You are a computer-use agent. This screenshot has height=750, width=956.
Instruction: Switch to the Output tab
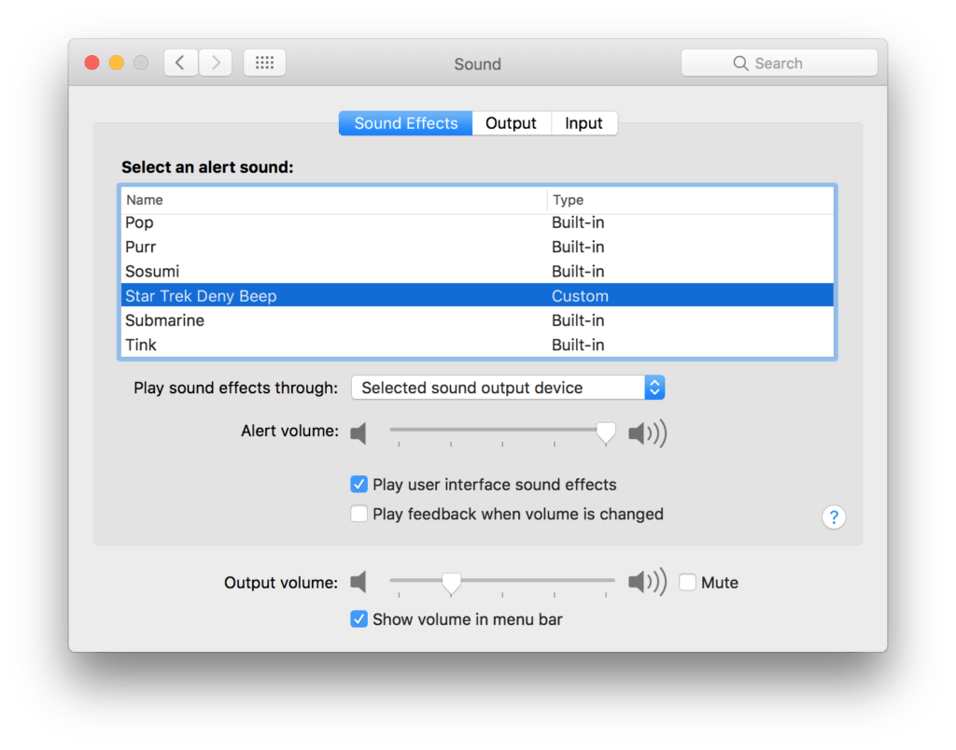click(x=511, y=122)
